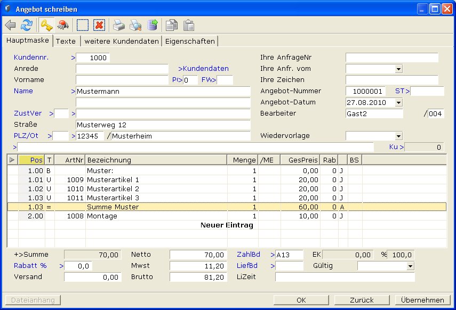Click the clipboard paste icon
Screen dimensions: 456x310
[x=188, y=25]
